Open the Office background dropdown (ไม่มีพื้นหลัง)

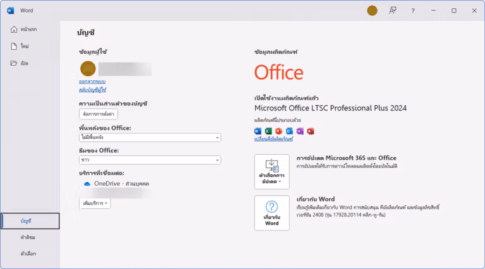click(150, 137)
